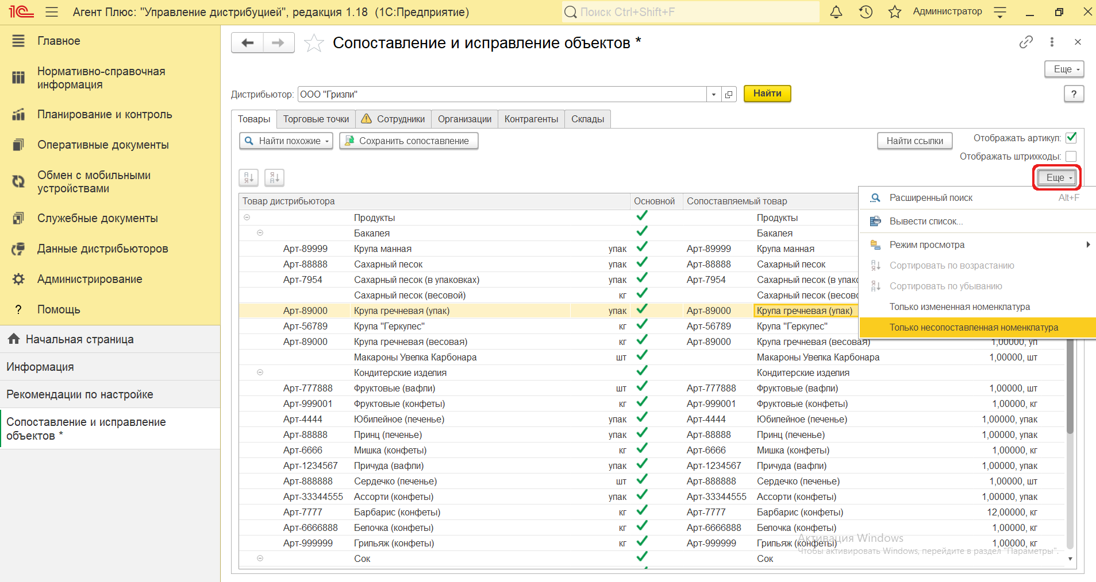
Task: Switch to Торговые точки tab
Action: [316, 119]
